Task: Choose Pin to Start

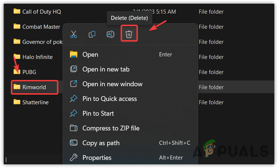Action: 98,113
